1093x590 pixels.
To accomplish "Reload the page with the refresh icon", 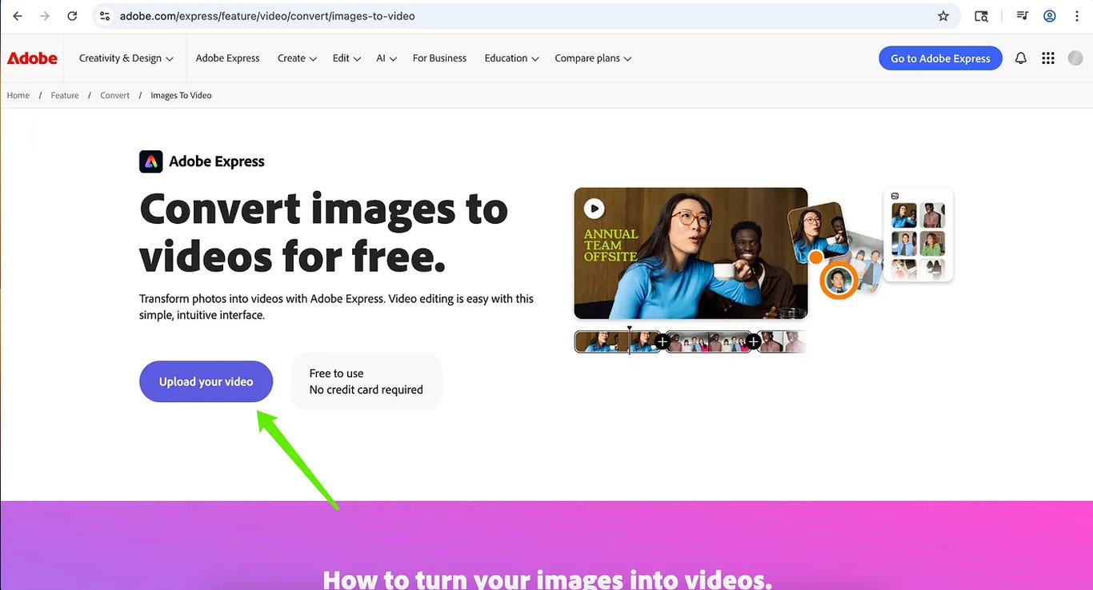I will (72, 16).
